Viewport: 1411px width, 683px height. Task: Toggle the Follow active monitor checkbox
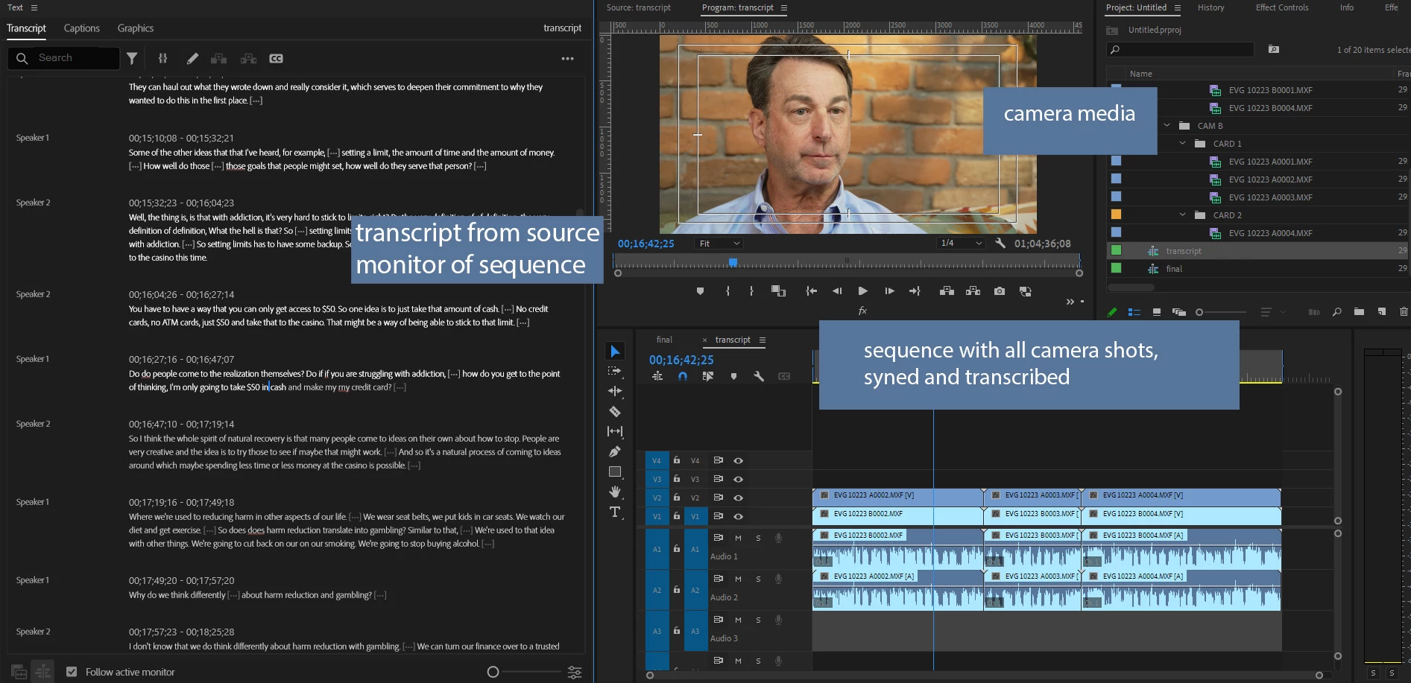(72, 672)
